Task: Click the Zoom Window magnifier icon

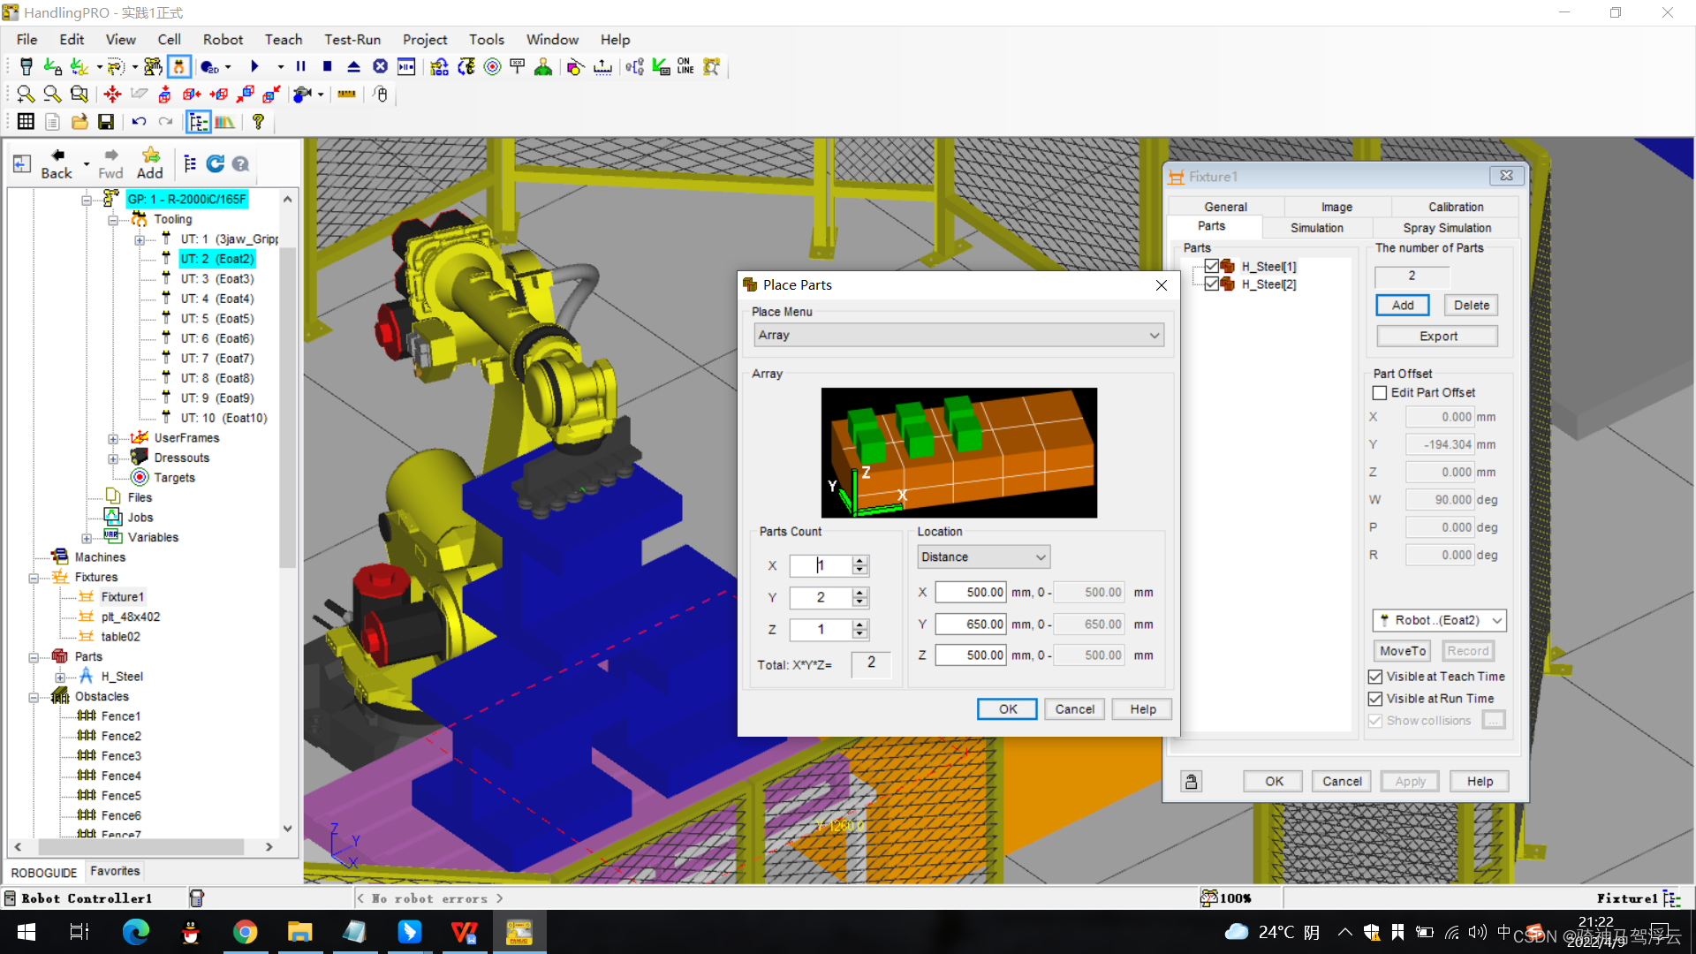Action: point(79,94)
